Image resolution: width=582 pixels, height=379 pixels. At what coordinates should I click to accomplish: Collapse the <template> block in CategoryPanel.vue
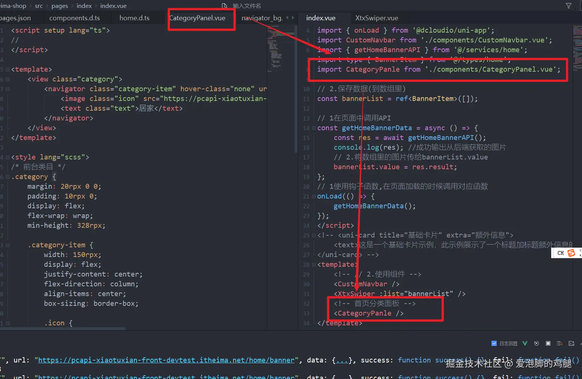[8, 69]
